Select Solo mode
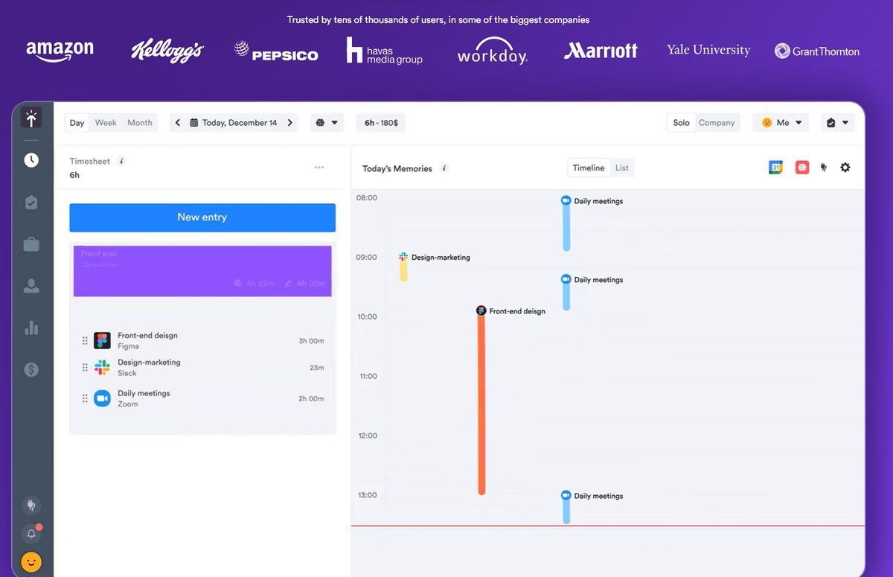The image size is (893, 577). (x=681, y=122)
